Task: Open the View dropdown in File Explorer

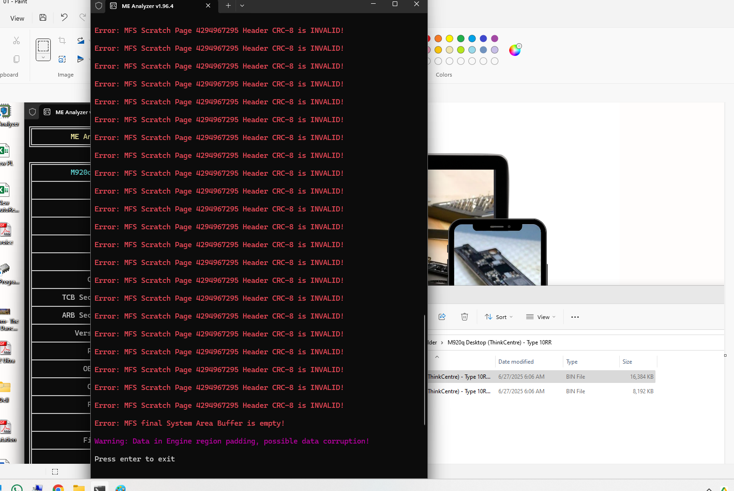Action: [x=541, y=317]
